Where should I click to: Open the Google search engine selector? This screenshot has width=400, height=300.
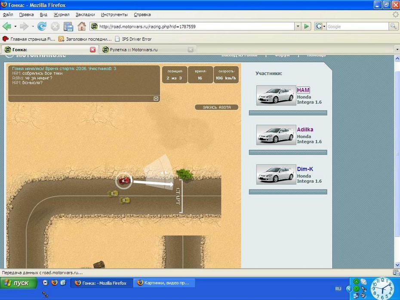pyautogui.click(x=320, y=26)
